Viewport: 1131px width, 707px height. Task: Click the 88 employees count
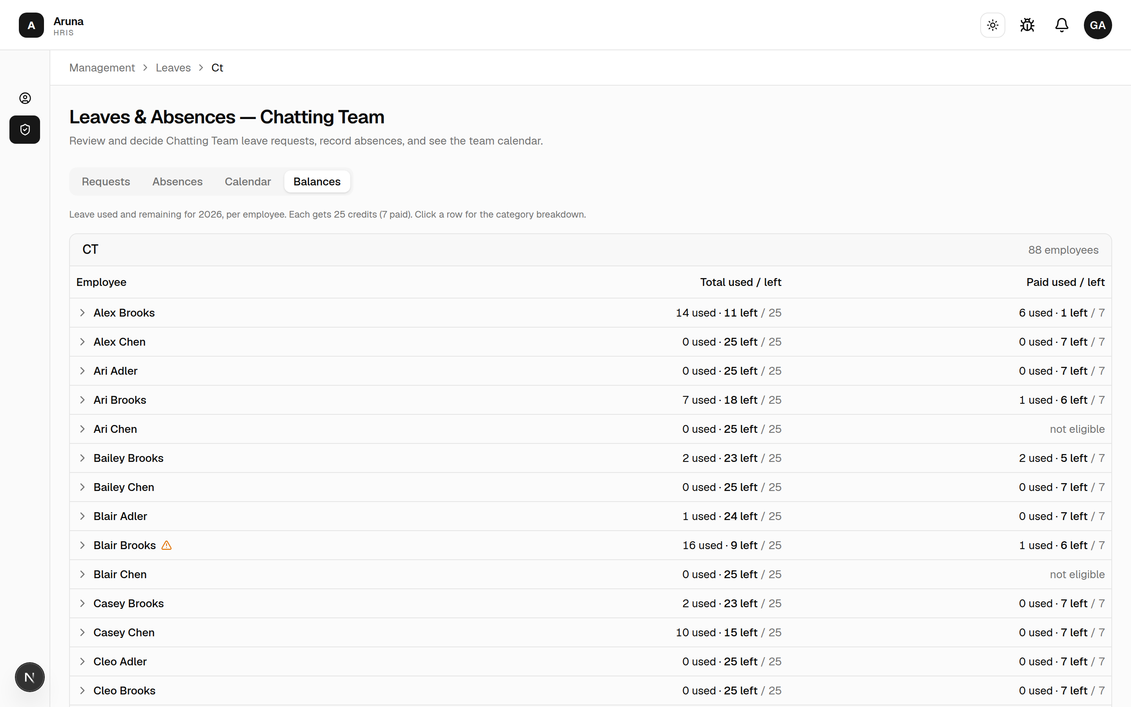1063,250
